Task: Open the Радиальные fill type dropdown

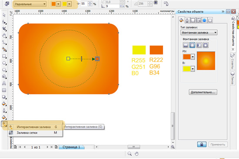Action: click(30, 4)
